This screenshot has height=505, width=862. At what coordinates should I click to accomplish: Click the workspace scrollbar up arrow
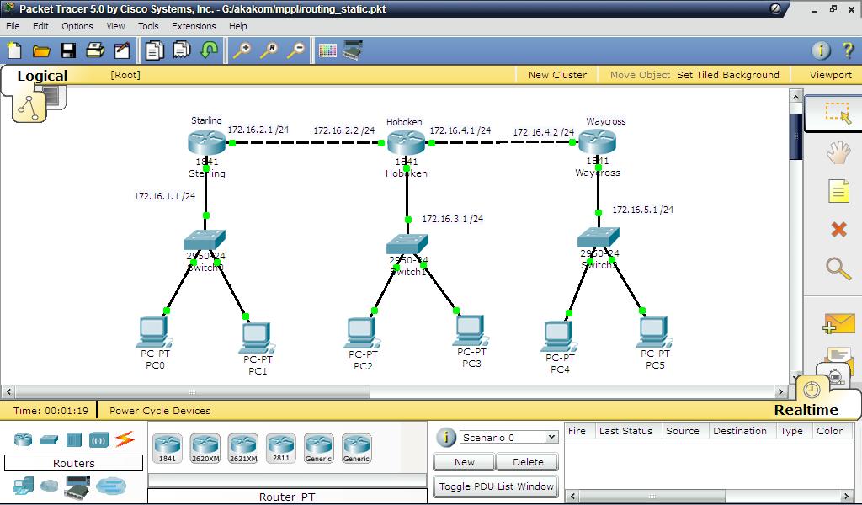click(x=795, y=97)
